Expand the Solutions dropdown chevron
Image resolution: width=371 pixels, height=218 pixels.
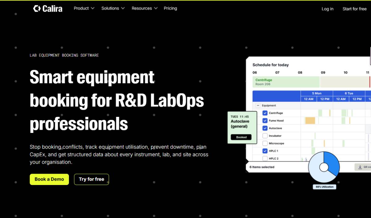[123, 8]
